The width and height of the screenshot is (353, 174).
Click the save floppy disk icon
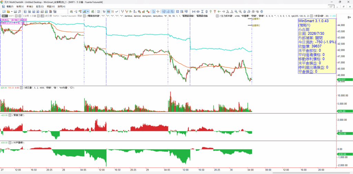pyautogui.click(x=15, y=11)
